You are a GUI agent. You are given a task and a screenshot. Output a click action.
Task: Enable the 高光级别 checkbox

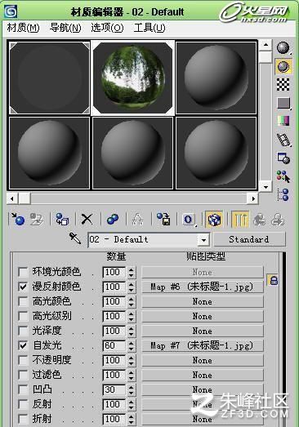[x=23, y=316]
